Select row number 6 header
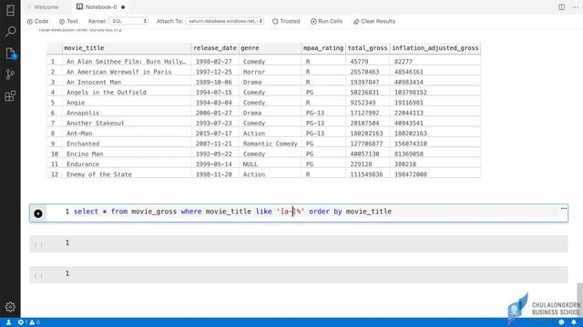 (x=55, y=113)
